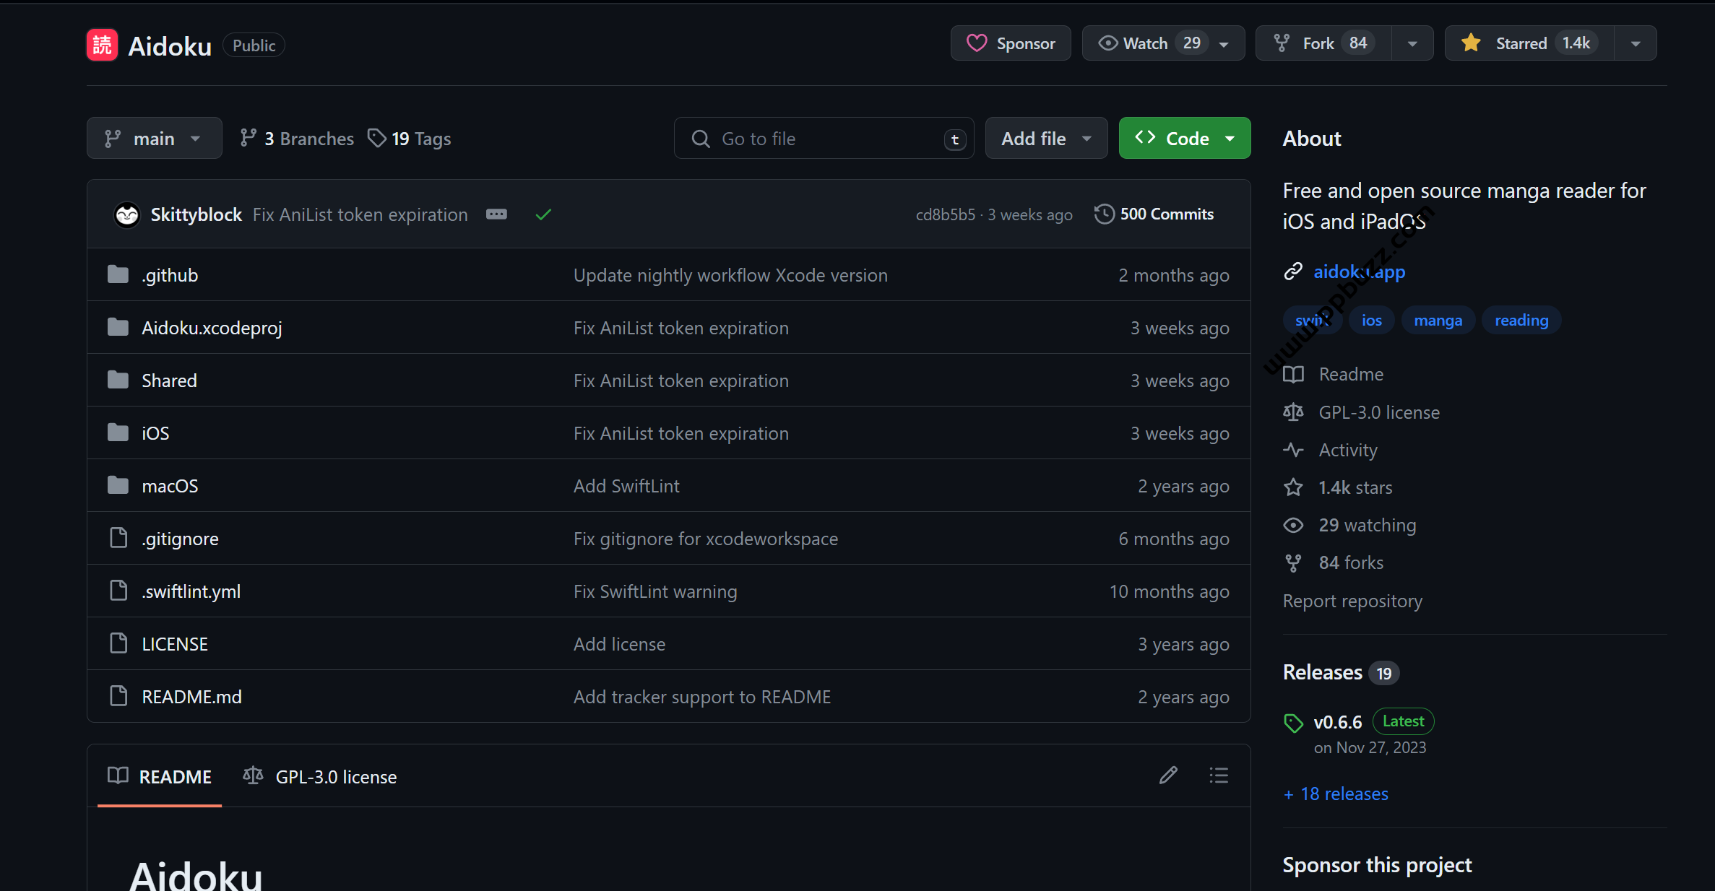Click the Go to file search field
Viewport: 1715px width, 891px height.
coord(824,138)
